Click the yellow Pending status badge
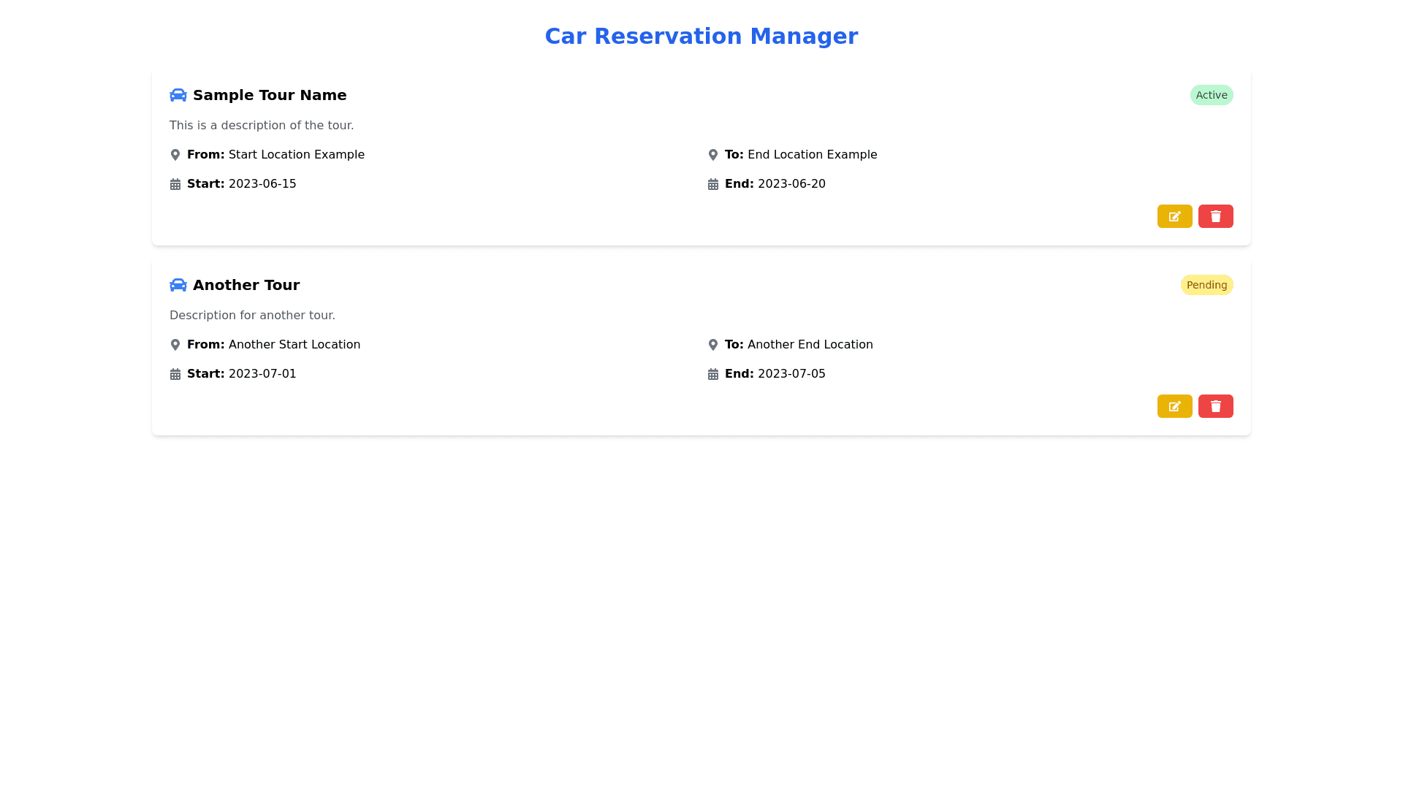1403x789 pixels. (x=1206, y=285)
